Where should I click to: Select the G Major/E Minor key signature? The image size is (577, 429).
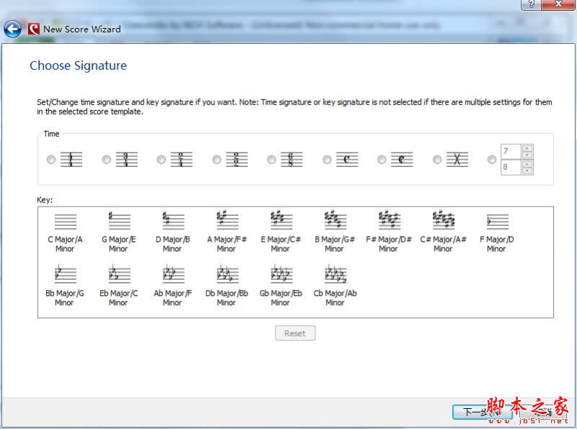(x=119, y=232)
